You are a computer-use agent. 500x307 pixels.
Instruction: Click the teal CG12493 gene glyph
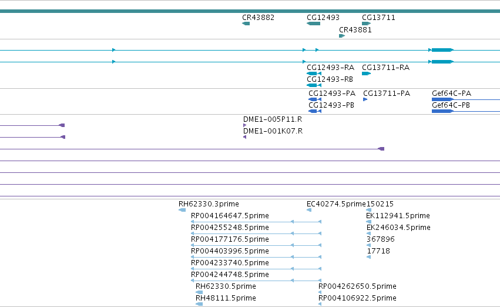coord(314,24)
